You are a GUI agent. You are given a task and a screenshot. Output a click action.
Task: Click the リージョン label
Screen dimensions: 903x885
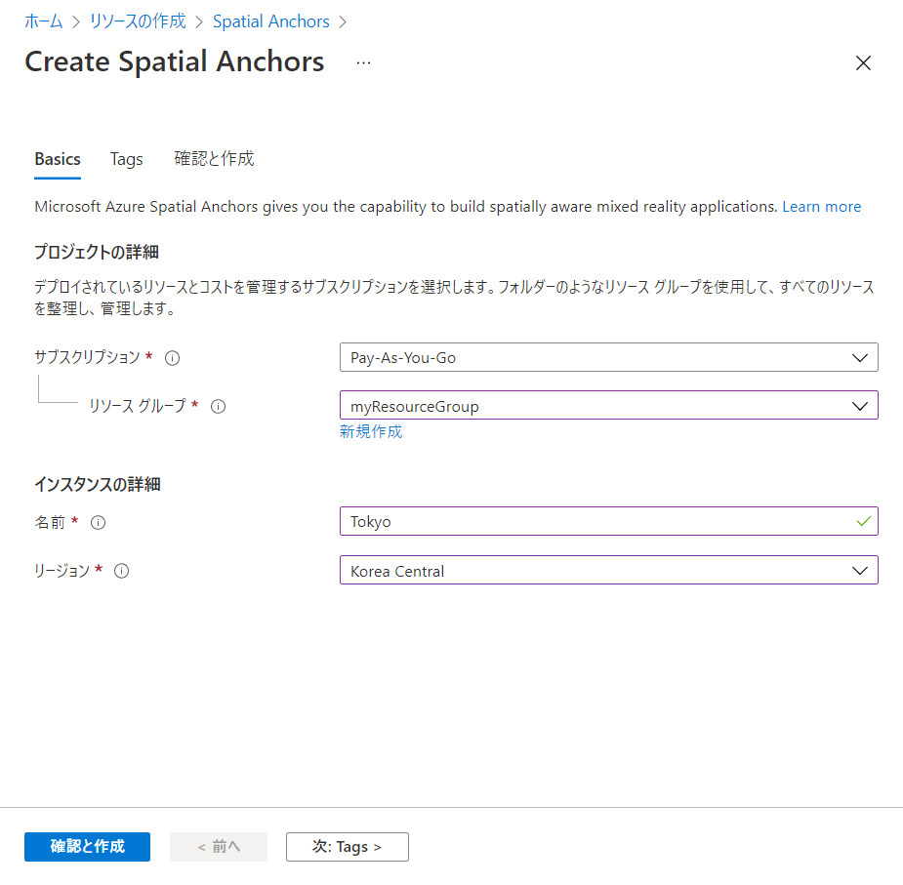[62, 571]
